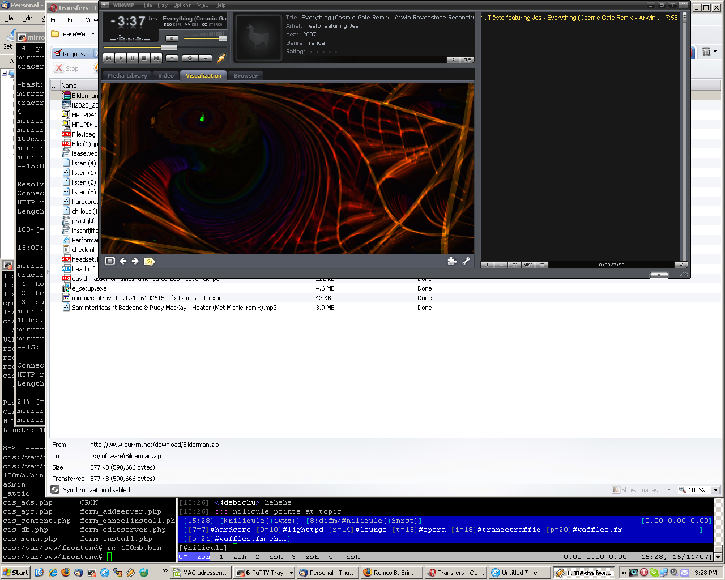Click the playlist MISC button
Screen dimensions: 725x580
528,265
